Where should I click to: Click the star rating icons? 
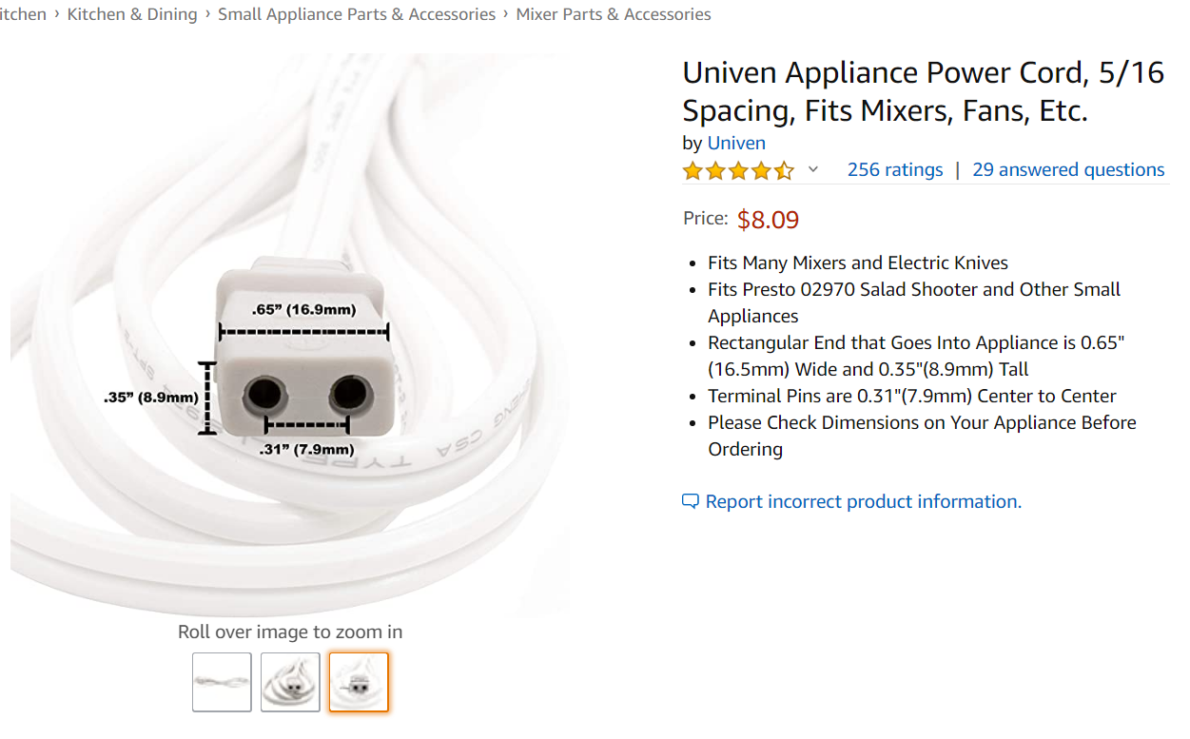click(x=738, y=171)
